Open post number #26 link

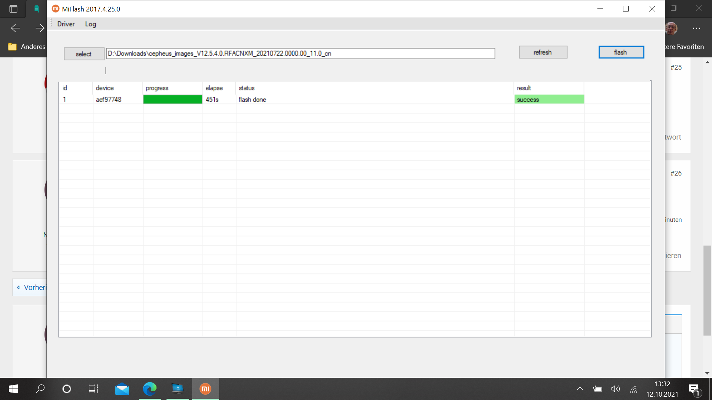(676, 173)
